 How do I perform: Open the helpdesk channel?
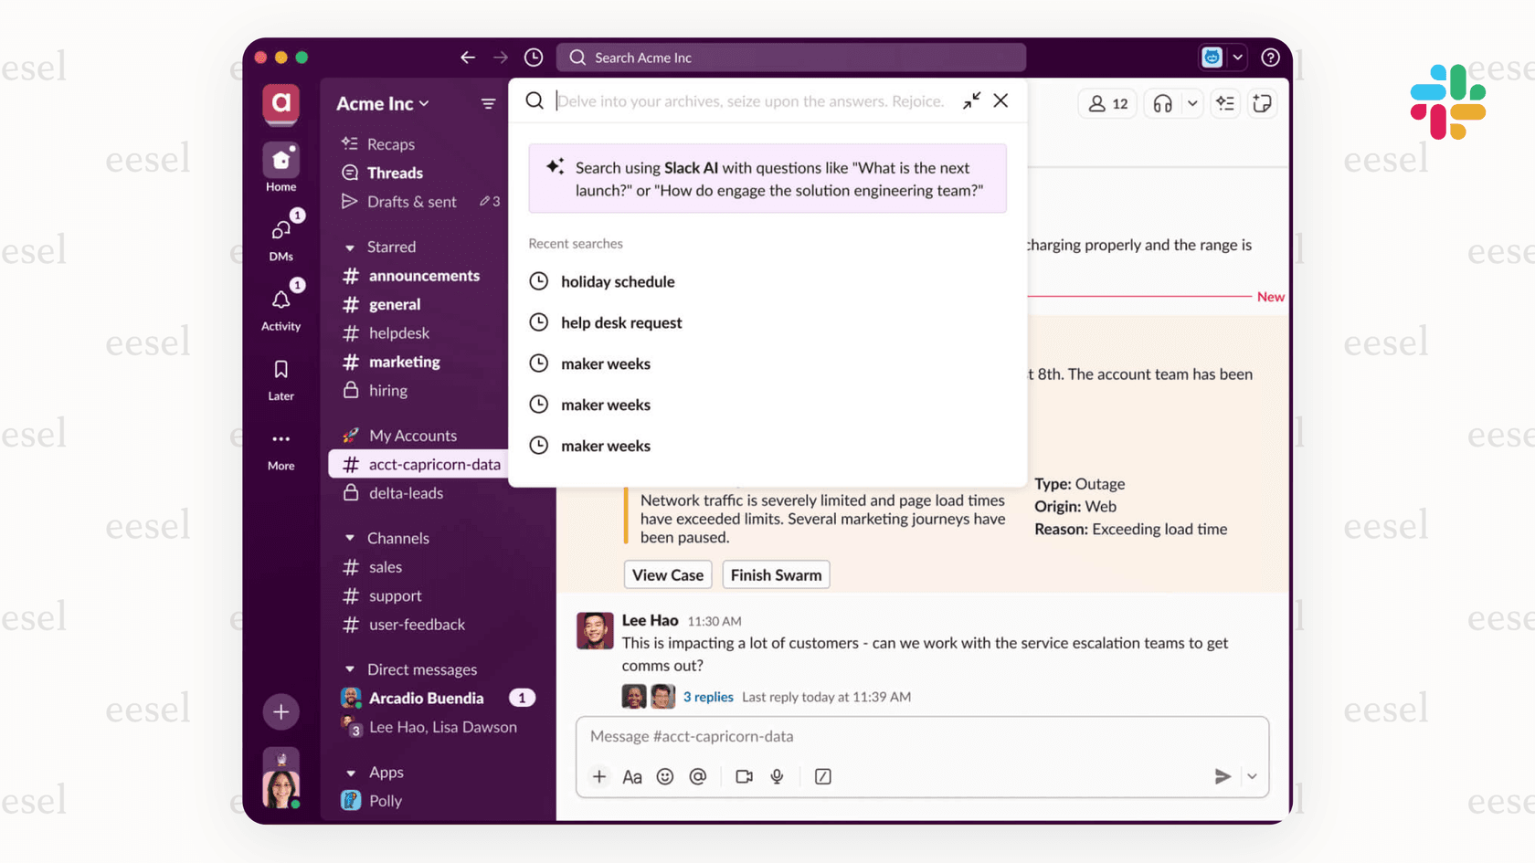[x=386, y=333]
